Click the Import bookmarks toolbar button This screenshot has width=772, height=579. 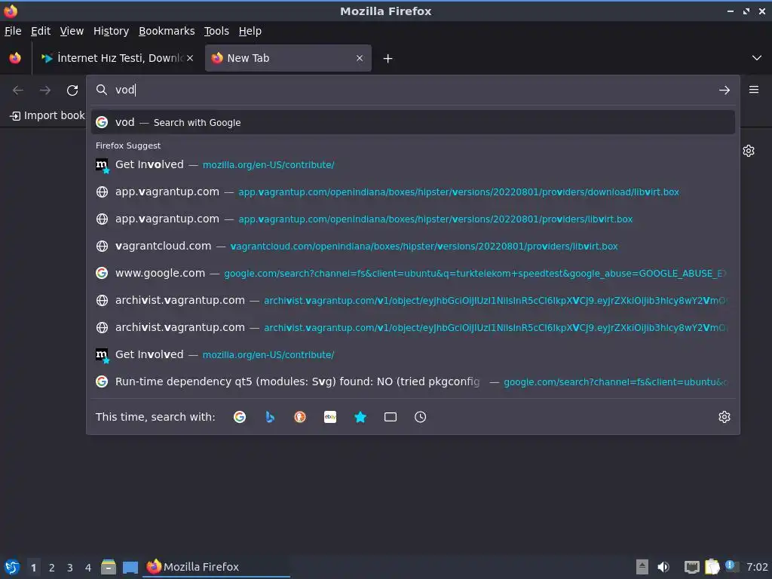[47, 115]
